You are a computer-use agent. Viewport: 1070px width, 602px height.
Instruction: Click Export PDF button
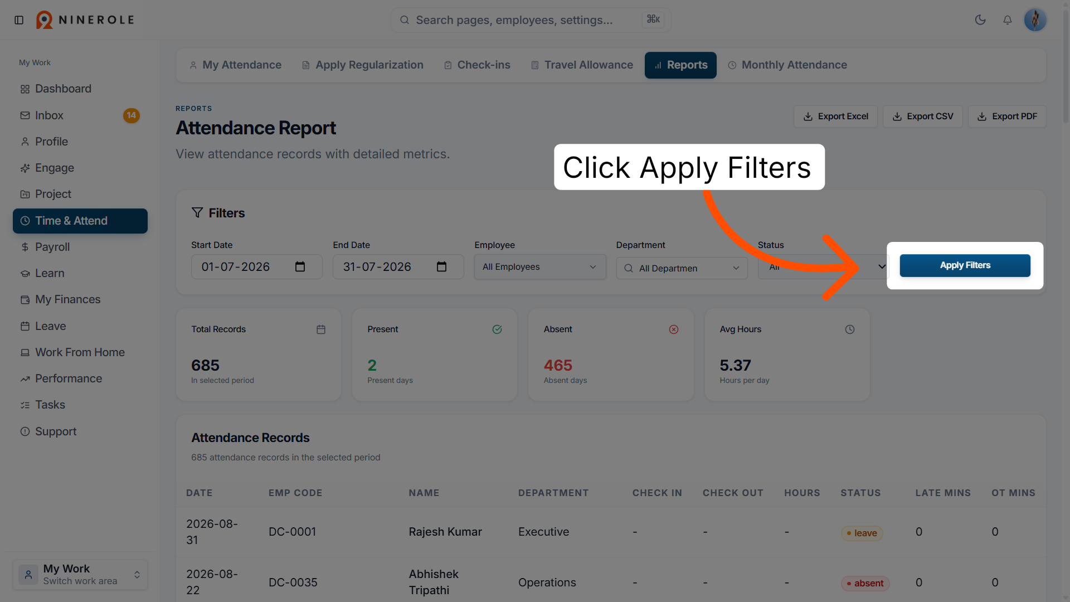1007,116
